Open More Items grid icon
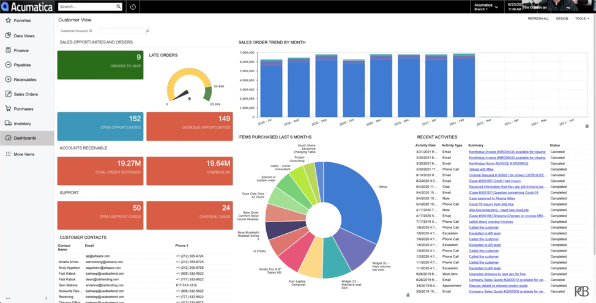The height and width of the screenshot is (303, 596). click(8, 154)
